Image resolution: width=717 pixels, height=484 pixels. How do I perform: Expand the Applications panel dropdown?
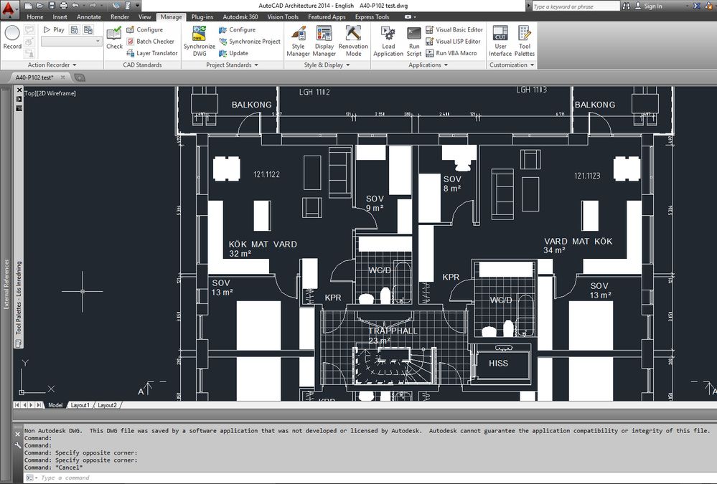[446, 65]
